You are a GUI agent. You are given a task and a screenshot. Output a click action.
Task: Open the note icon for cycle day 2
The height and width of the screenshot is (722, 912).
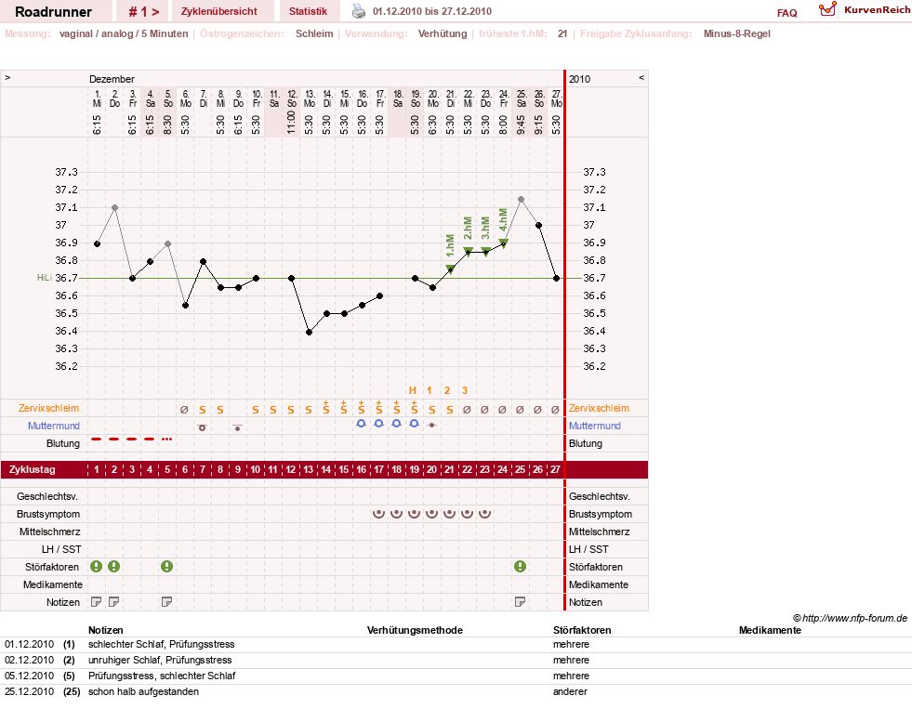114,602
